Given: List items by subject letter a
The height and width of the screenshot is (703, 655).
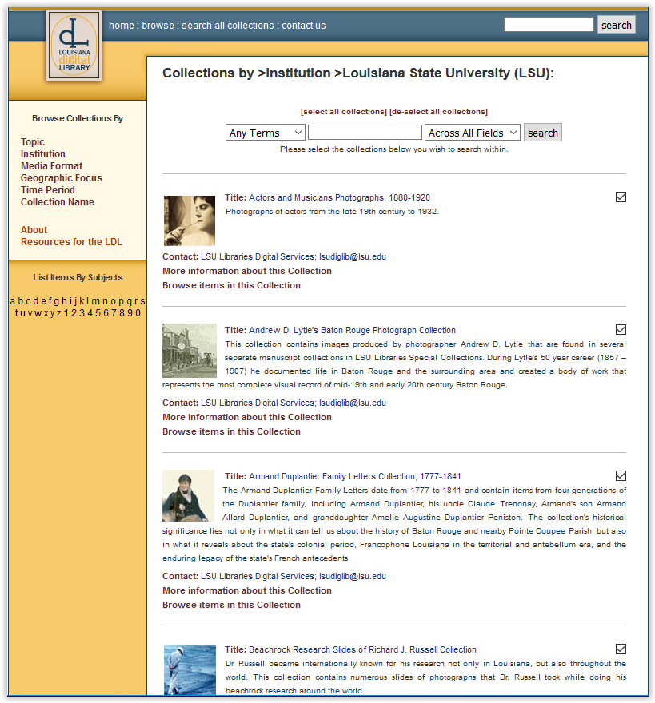Looking at the screenshot, I should coord(13,301).
